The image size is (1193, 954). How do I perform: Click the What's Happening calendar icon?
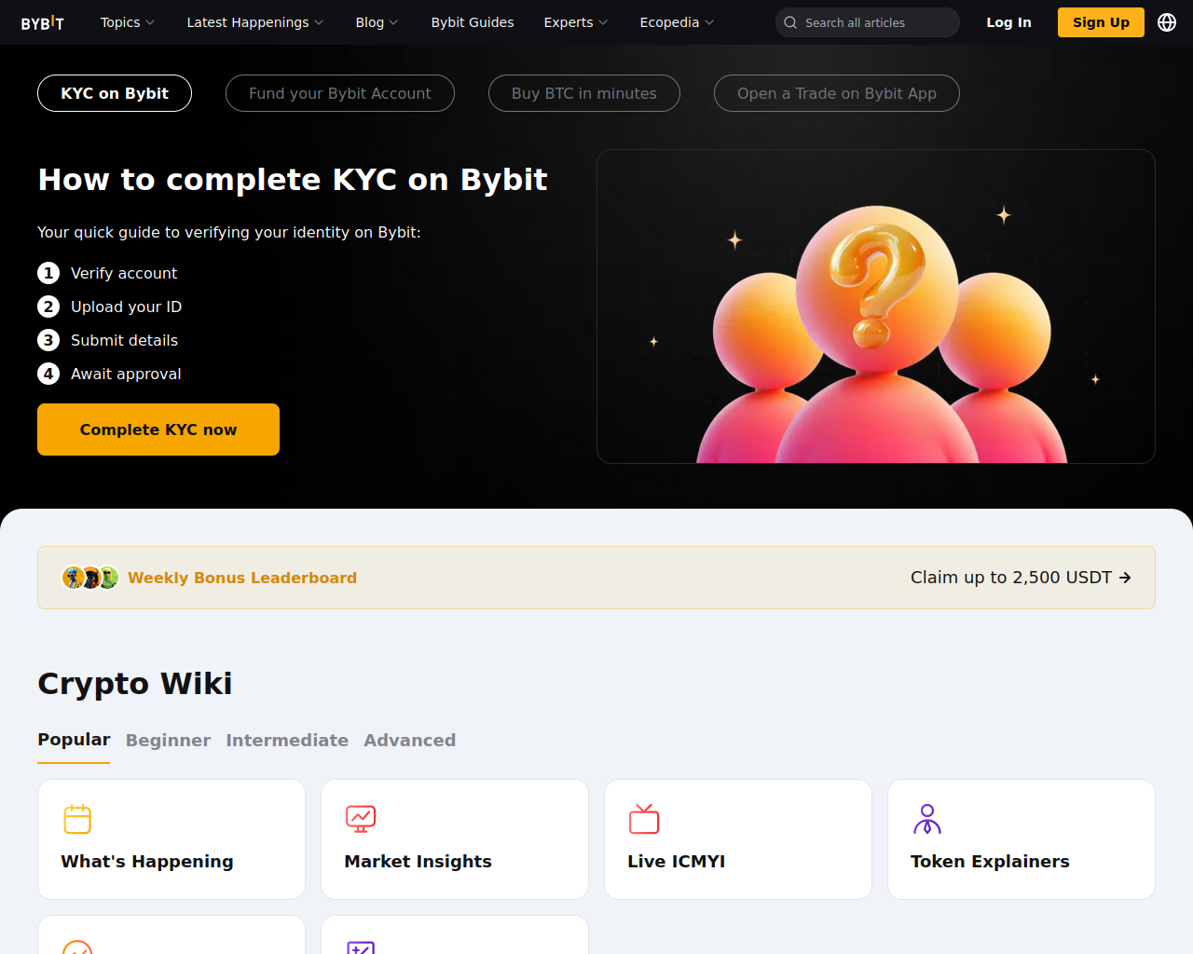(77, 819)
